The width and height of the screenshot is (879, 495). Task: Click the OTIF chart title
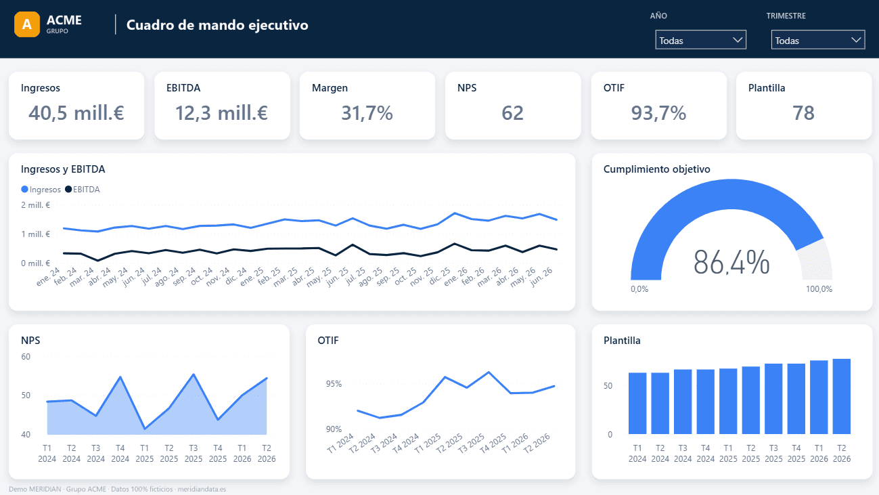tap(328, 341)
